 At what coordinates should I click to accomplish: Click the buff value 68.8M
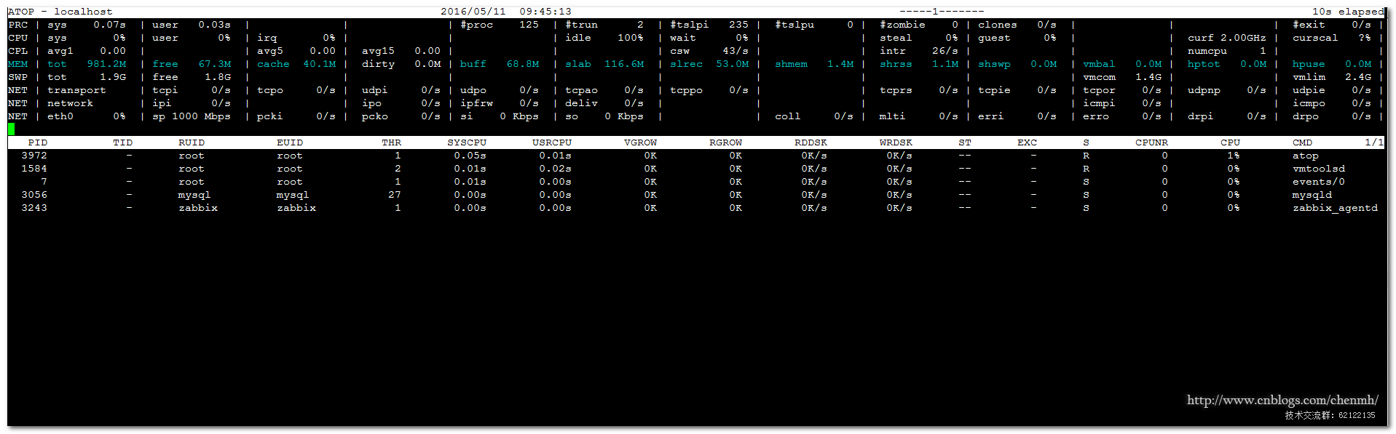point(523,64)
